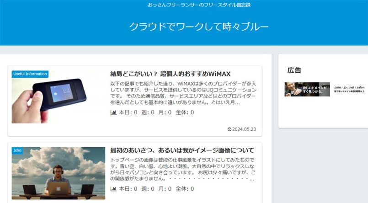Click the 広告 sidebar heading

tap(294, 70)
